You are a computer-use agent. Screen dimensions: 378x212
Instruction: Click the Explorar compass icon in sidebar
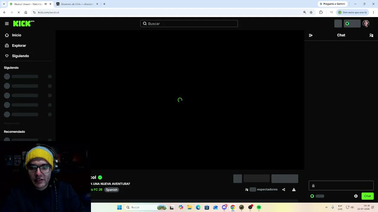tap(7, 46)
